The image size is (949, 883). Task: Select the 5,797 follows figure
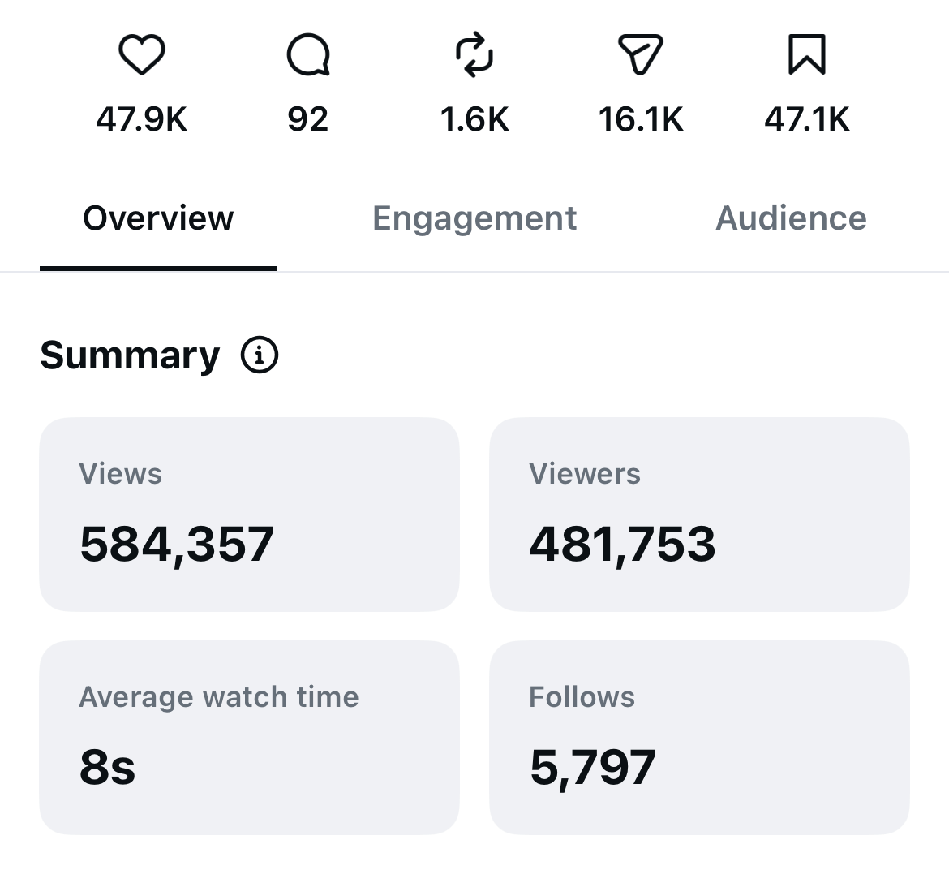593,768
